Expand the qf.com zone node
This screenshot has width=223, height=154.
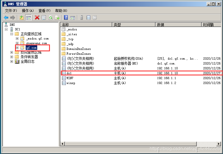[17, 48]
